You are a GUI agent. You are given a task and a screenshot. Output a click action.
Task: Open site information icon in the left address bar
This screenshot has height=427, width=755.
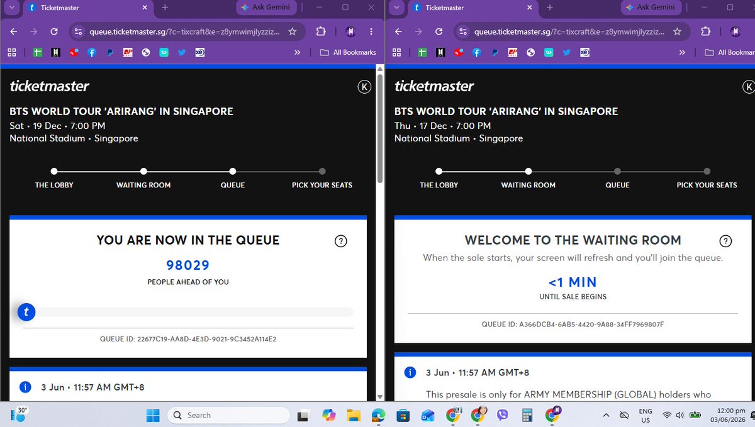[x=78, y=31]
